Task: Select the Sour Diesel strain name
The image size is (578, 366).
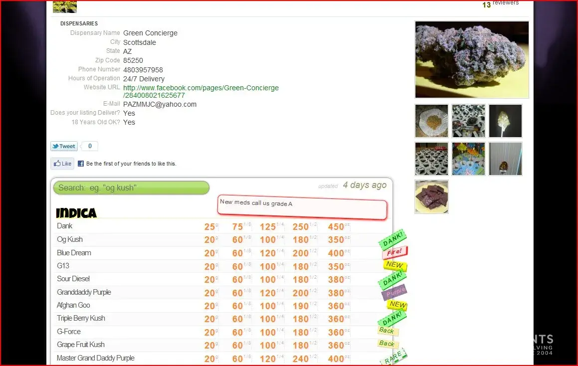Action: tap(73, 279)
